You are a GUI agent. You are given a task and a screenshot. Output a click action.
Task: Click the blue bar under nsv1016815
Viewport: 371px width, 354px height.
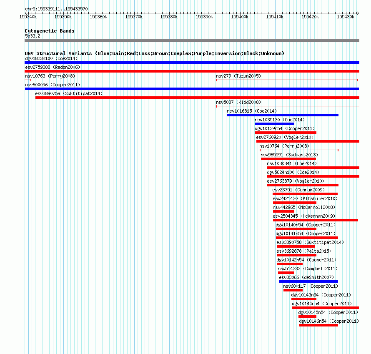coord(283,115)
